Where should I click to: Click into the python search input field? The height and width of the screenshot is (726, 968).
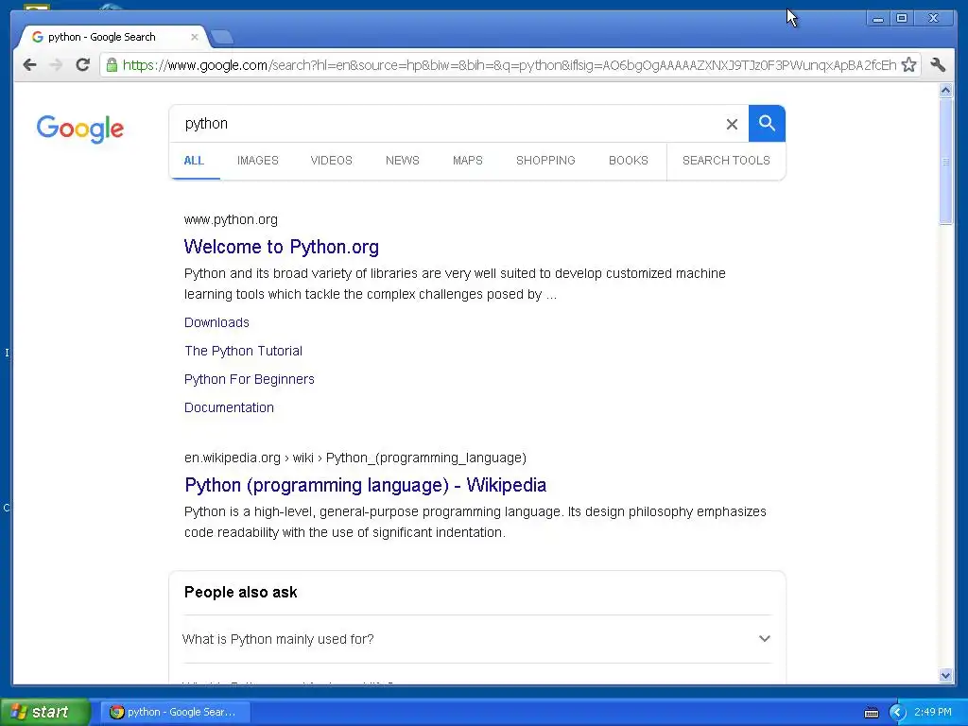pos(447,124)
